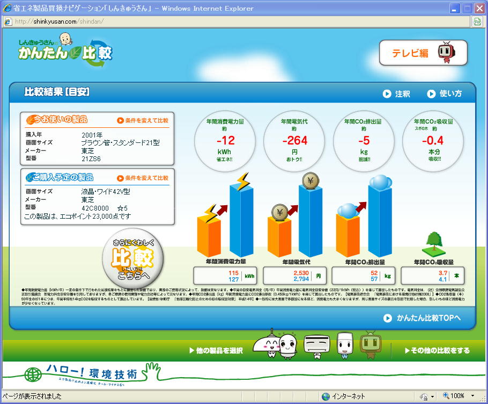Open the 使い方 how-to link
488x404 pixels.
tap(445, 93)
